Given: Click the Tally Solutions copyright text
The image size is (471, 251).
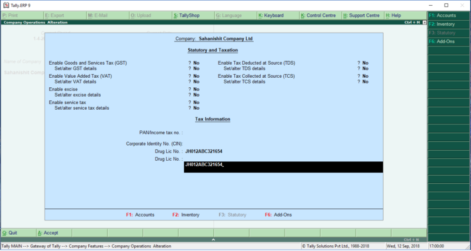Looking at the screenshot, I should tap(336, 246).
